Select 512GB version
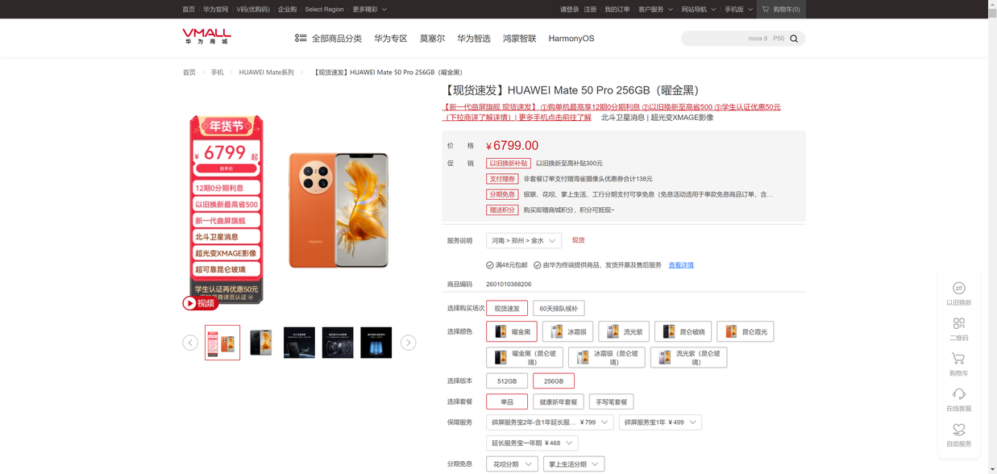Image resolution: width=997 pixels, height=474 pixels. click(x=507, y=381)
